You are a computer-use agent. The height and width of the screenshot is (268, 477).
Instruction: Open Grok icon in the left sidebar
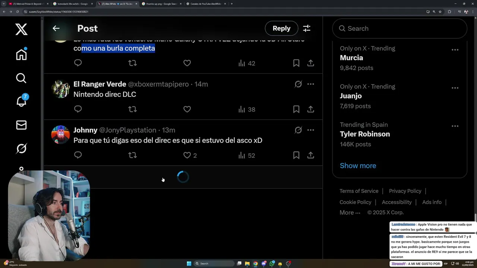(x=21, y=149)
